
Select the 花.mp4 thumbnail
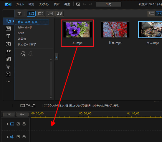[x=77, y=30]
